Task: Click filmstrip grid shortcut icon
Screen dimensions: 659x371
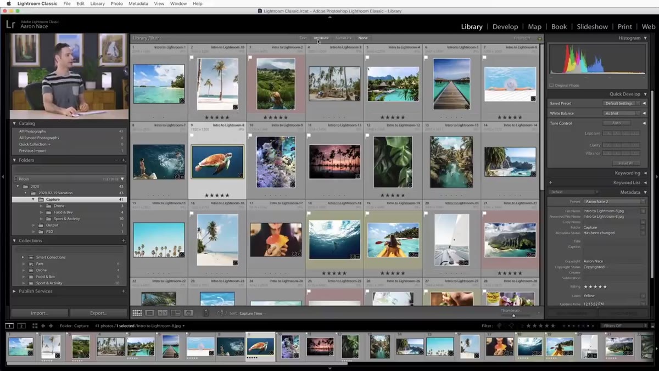Action: pyautogui.click(x=35, y=326)
